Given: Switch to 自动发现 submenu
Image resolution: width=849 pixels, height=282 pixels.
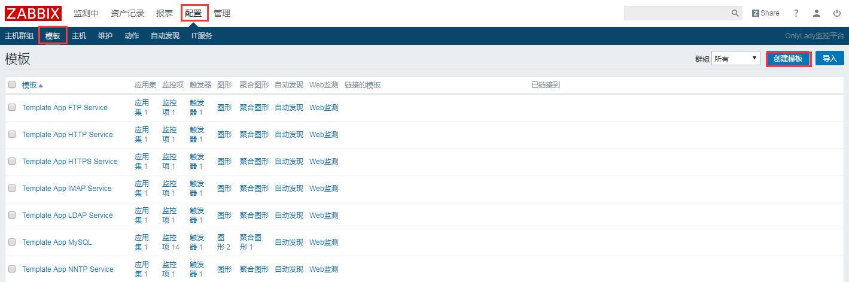Looking at the screenshot, I should (165, 36).
